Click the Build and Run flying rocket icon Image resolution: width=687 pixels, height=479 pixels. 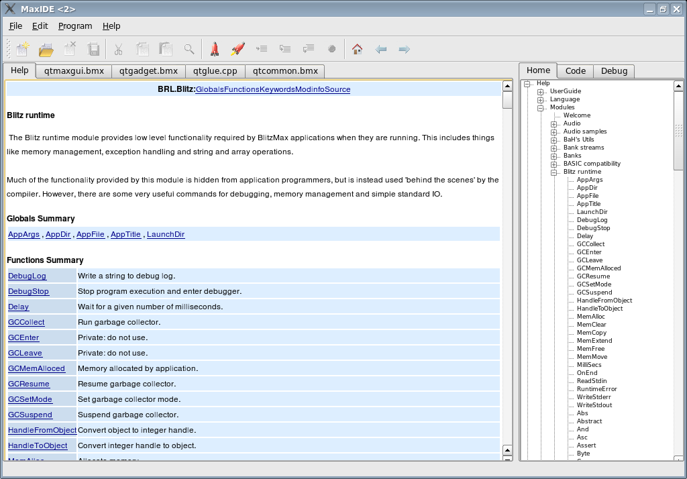tap(238, 49)
